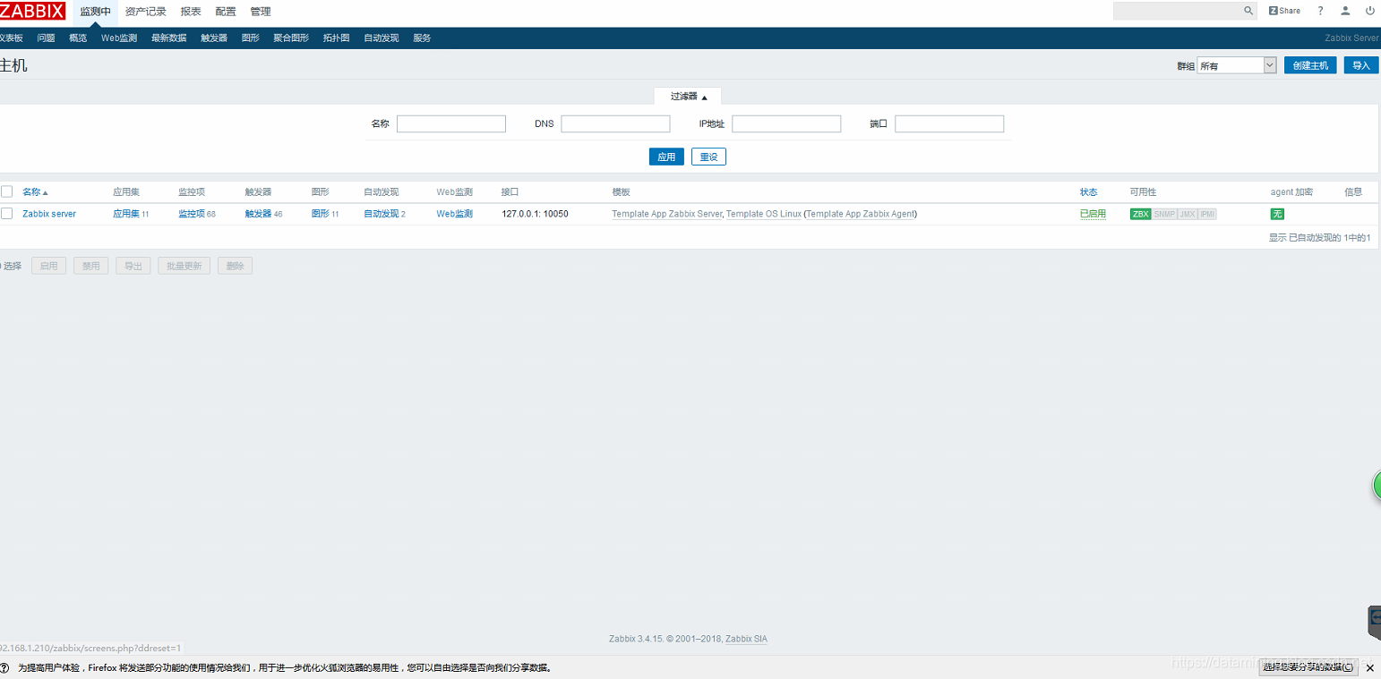Screen dimensions: 1381x679
Task: Go to 自动发现 submenu
Action: pos(382,38)
